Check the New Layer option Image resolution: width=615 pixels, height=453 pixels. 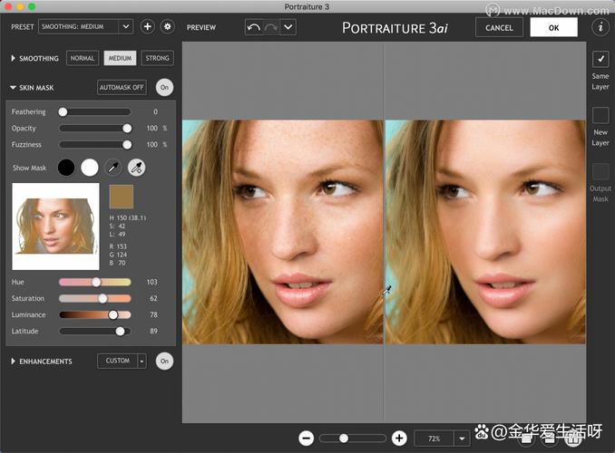click(600, 115)
